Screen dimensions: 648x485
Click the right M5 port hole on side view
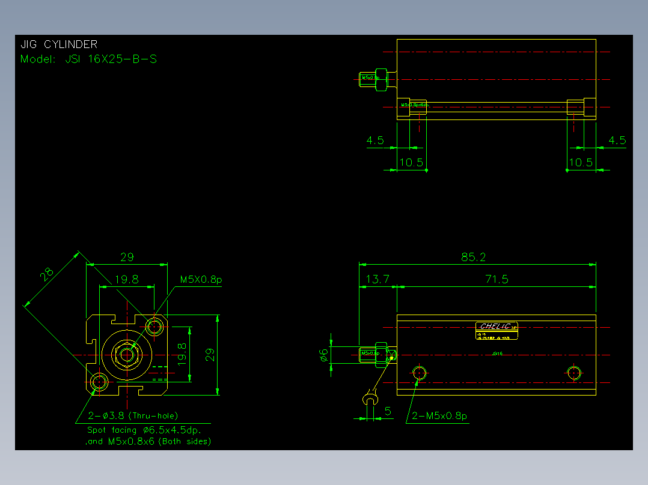pos(574,373)
